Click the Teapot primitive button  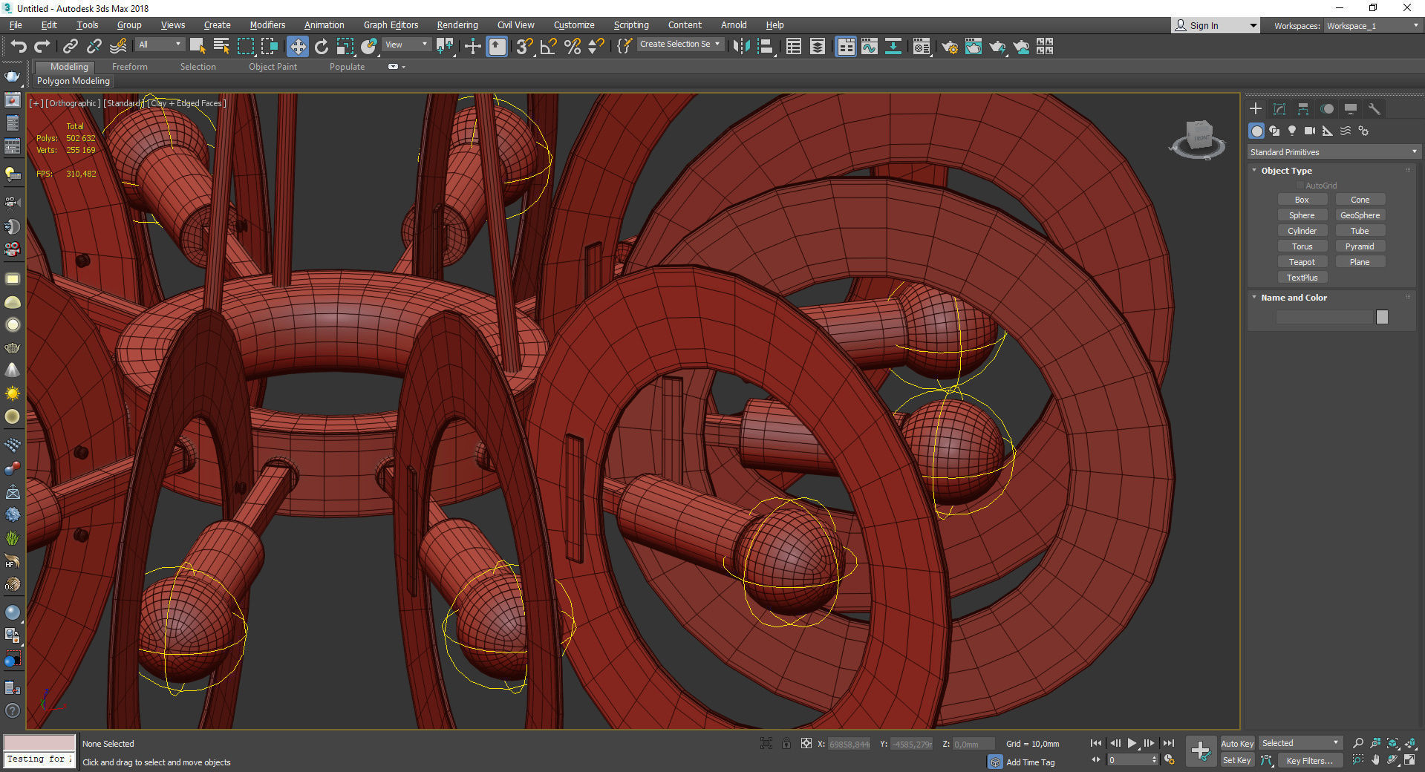(x=1302, y=262)
